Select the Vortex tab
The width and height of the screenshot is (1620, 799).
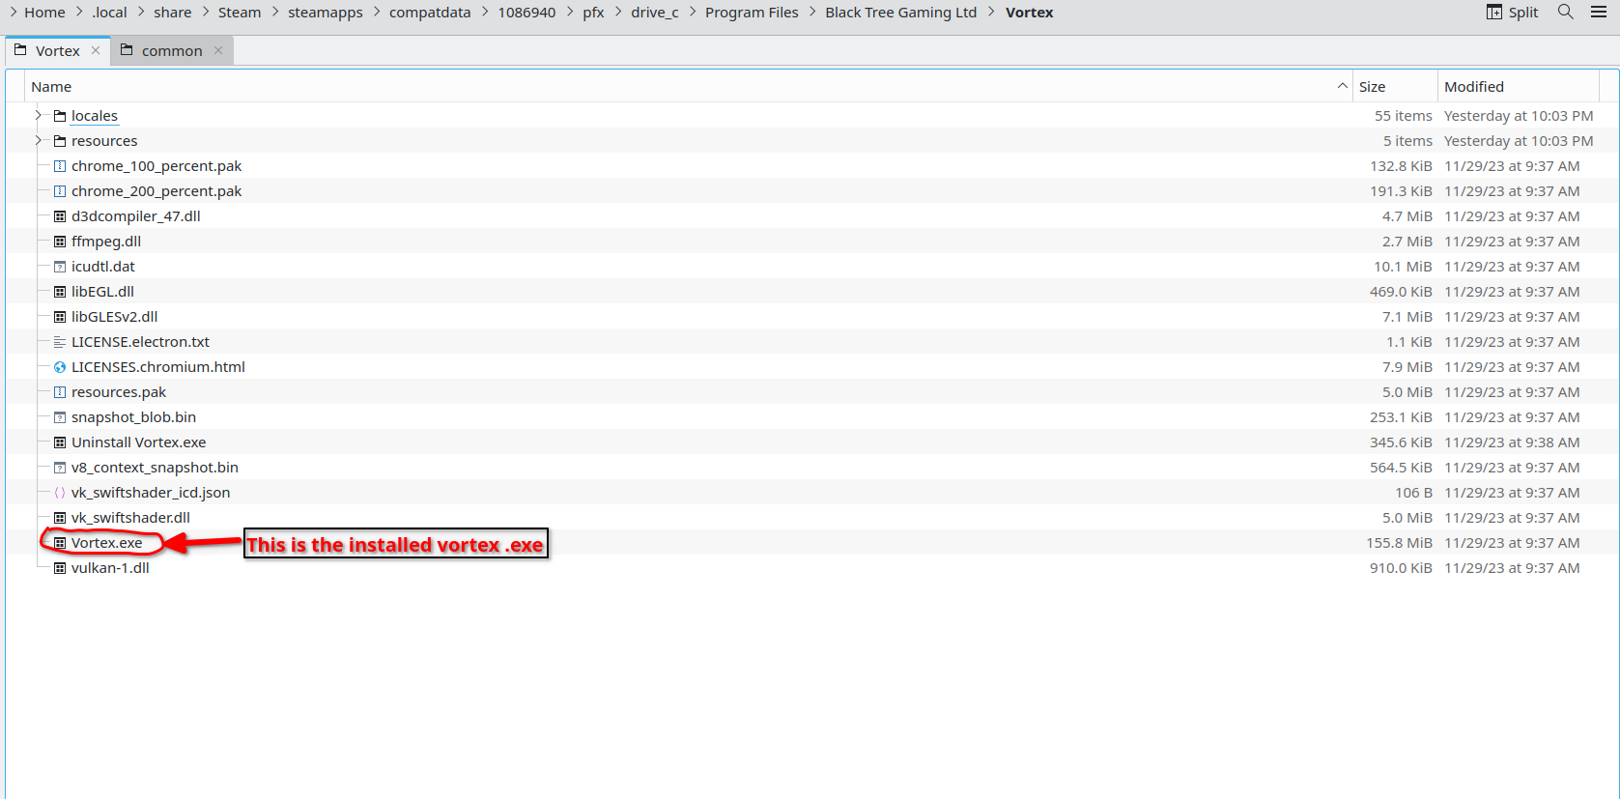click(x=57, y=51)
